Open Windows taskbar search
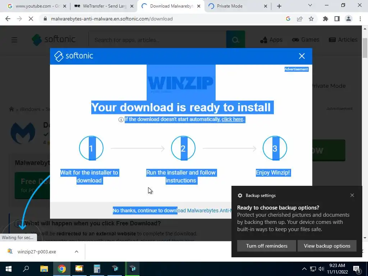The height and width of the screenshot is (276, 368). 26,269
